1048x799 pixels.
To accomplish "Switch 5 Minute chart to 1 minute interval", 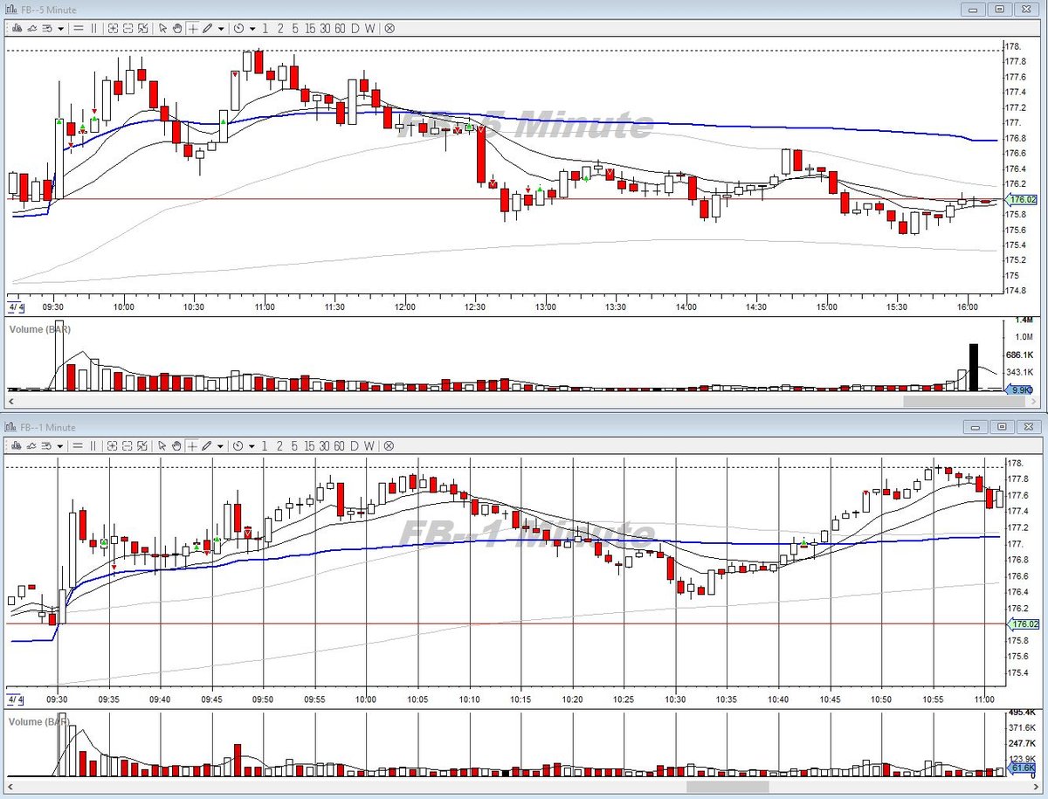I will pos(265,28).
